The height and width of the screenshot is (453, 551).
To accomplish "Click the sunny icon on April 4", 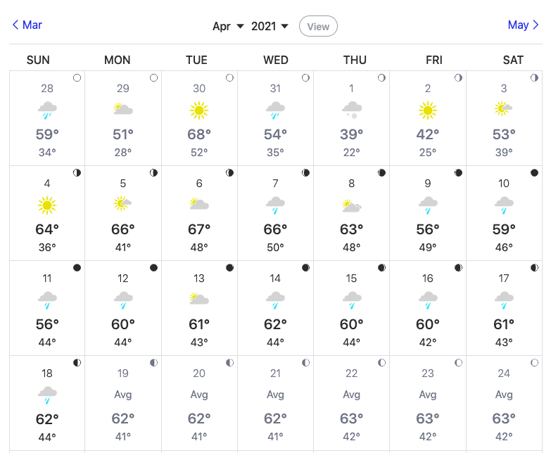I will [47, 205].
